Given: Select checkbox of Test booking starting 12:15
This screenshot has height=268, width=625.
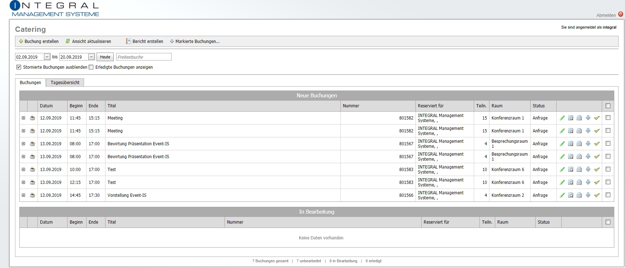Looking at the screenshot, I should [x=608, y=182].
